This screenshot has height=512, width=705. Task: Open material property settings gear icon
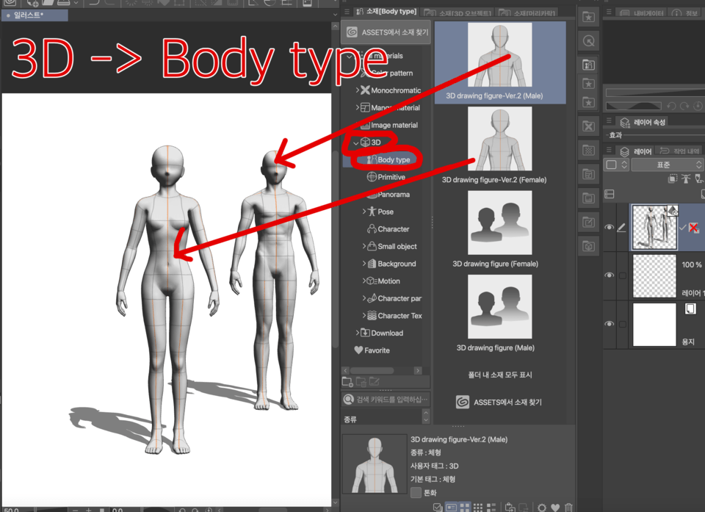(542, 507)
